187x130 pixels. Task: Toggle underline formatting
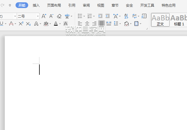point(1,24)
